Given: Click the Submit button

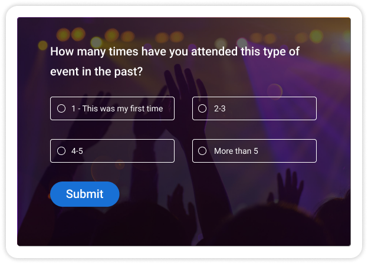Looking at the screenshot, I should coord(85,194).
